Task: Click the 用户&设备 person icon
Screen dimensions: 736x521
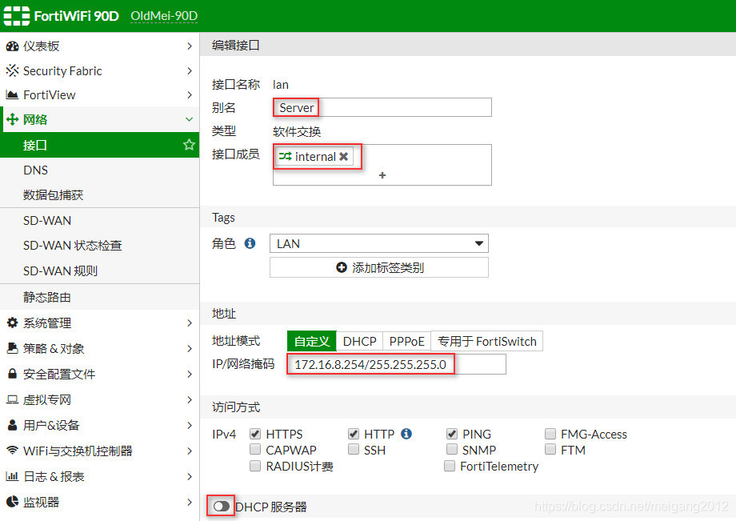Action: [x=12, y=425]
